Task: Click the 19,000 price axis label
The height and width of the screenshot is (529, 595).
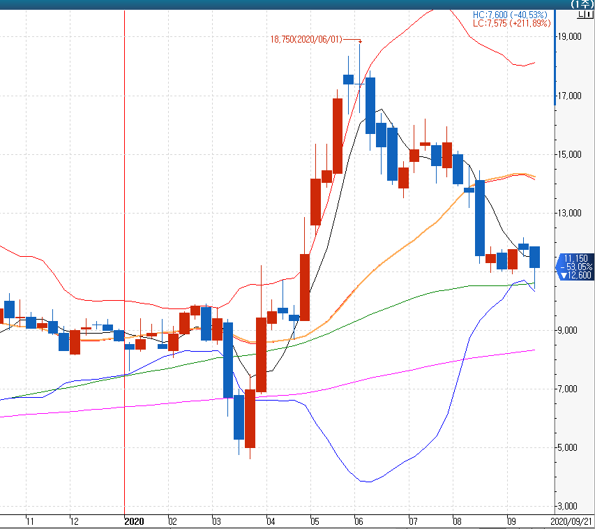Action: point(573,37)
